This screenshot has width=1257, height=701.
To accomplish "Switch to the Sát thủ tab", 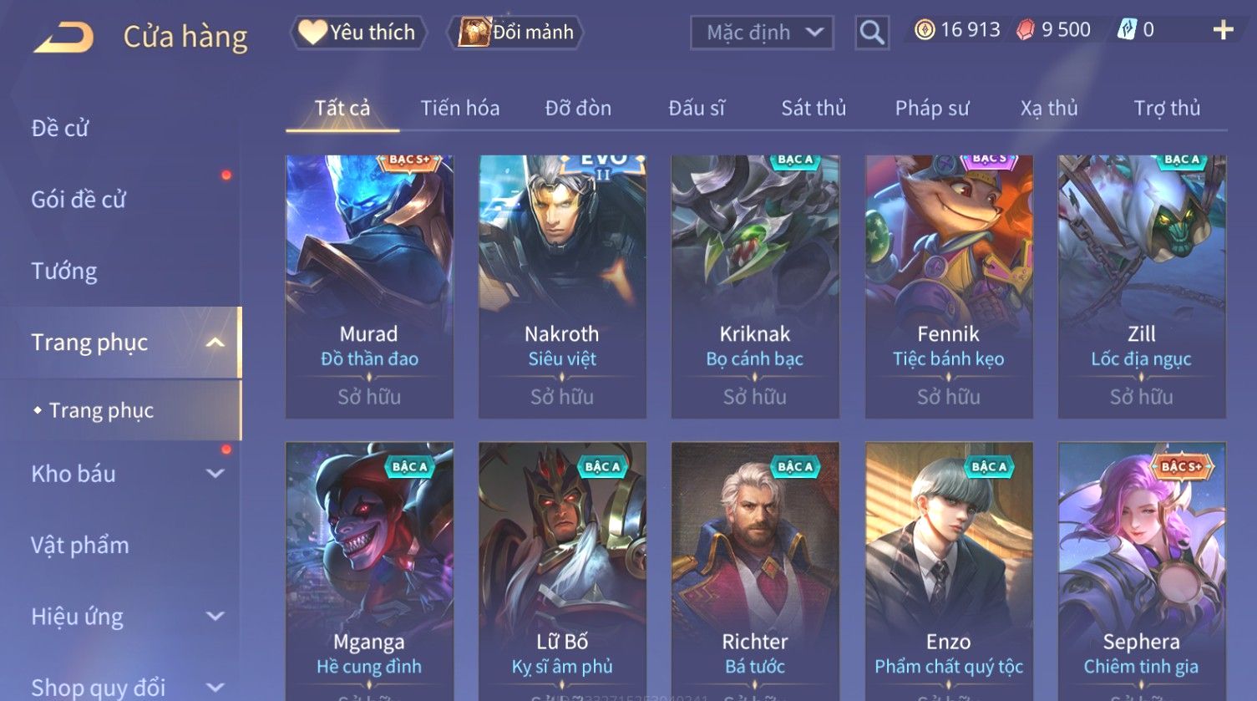I will pyautogui.click(x=814, y=108).
